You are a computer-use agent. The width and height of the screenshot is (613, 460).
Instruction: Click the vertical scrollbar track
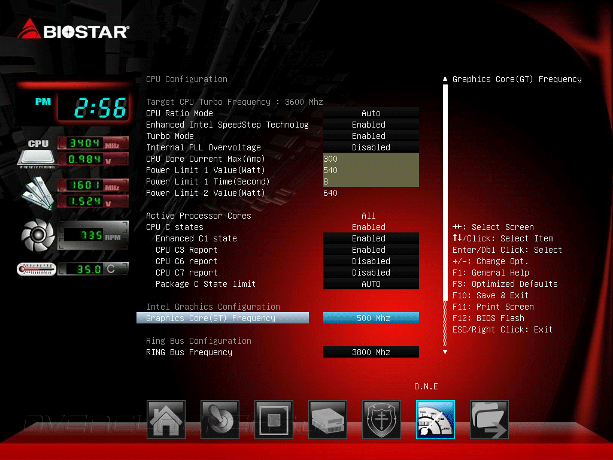click(x=445, y=215)
